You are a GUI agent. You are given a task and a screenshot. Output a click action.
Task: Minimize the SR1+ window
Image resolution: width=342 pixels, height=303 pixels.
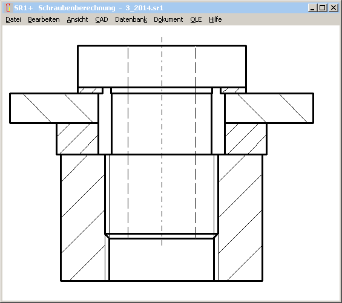point(312,8)
